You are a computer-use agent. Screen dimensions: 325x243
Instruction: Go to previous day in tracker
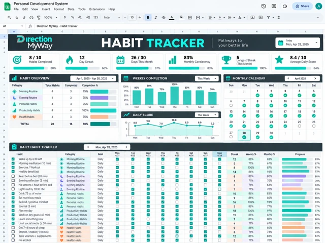(x=88, y=147)
